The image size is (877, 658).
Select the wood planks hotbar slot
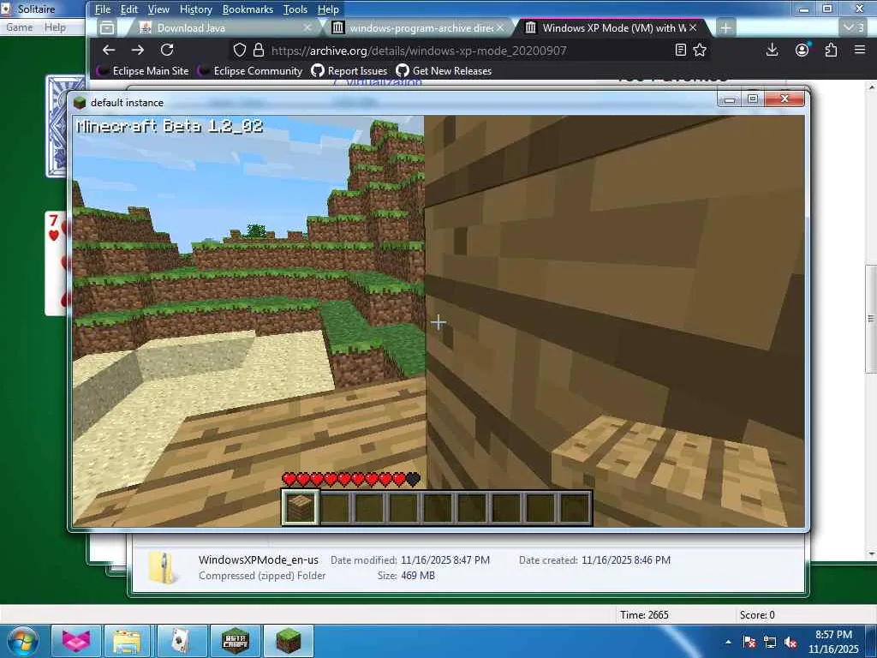coord(300,507)
